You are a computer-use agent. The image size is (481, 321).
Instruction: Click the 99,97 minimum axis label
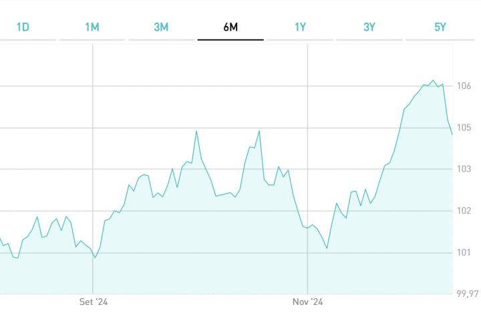(x=465, y=294)
